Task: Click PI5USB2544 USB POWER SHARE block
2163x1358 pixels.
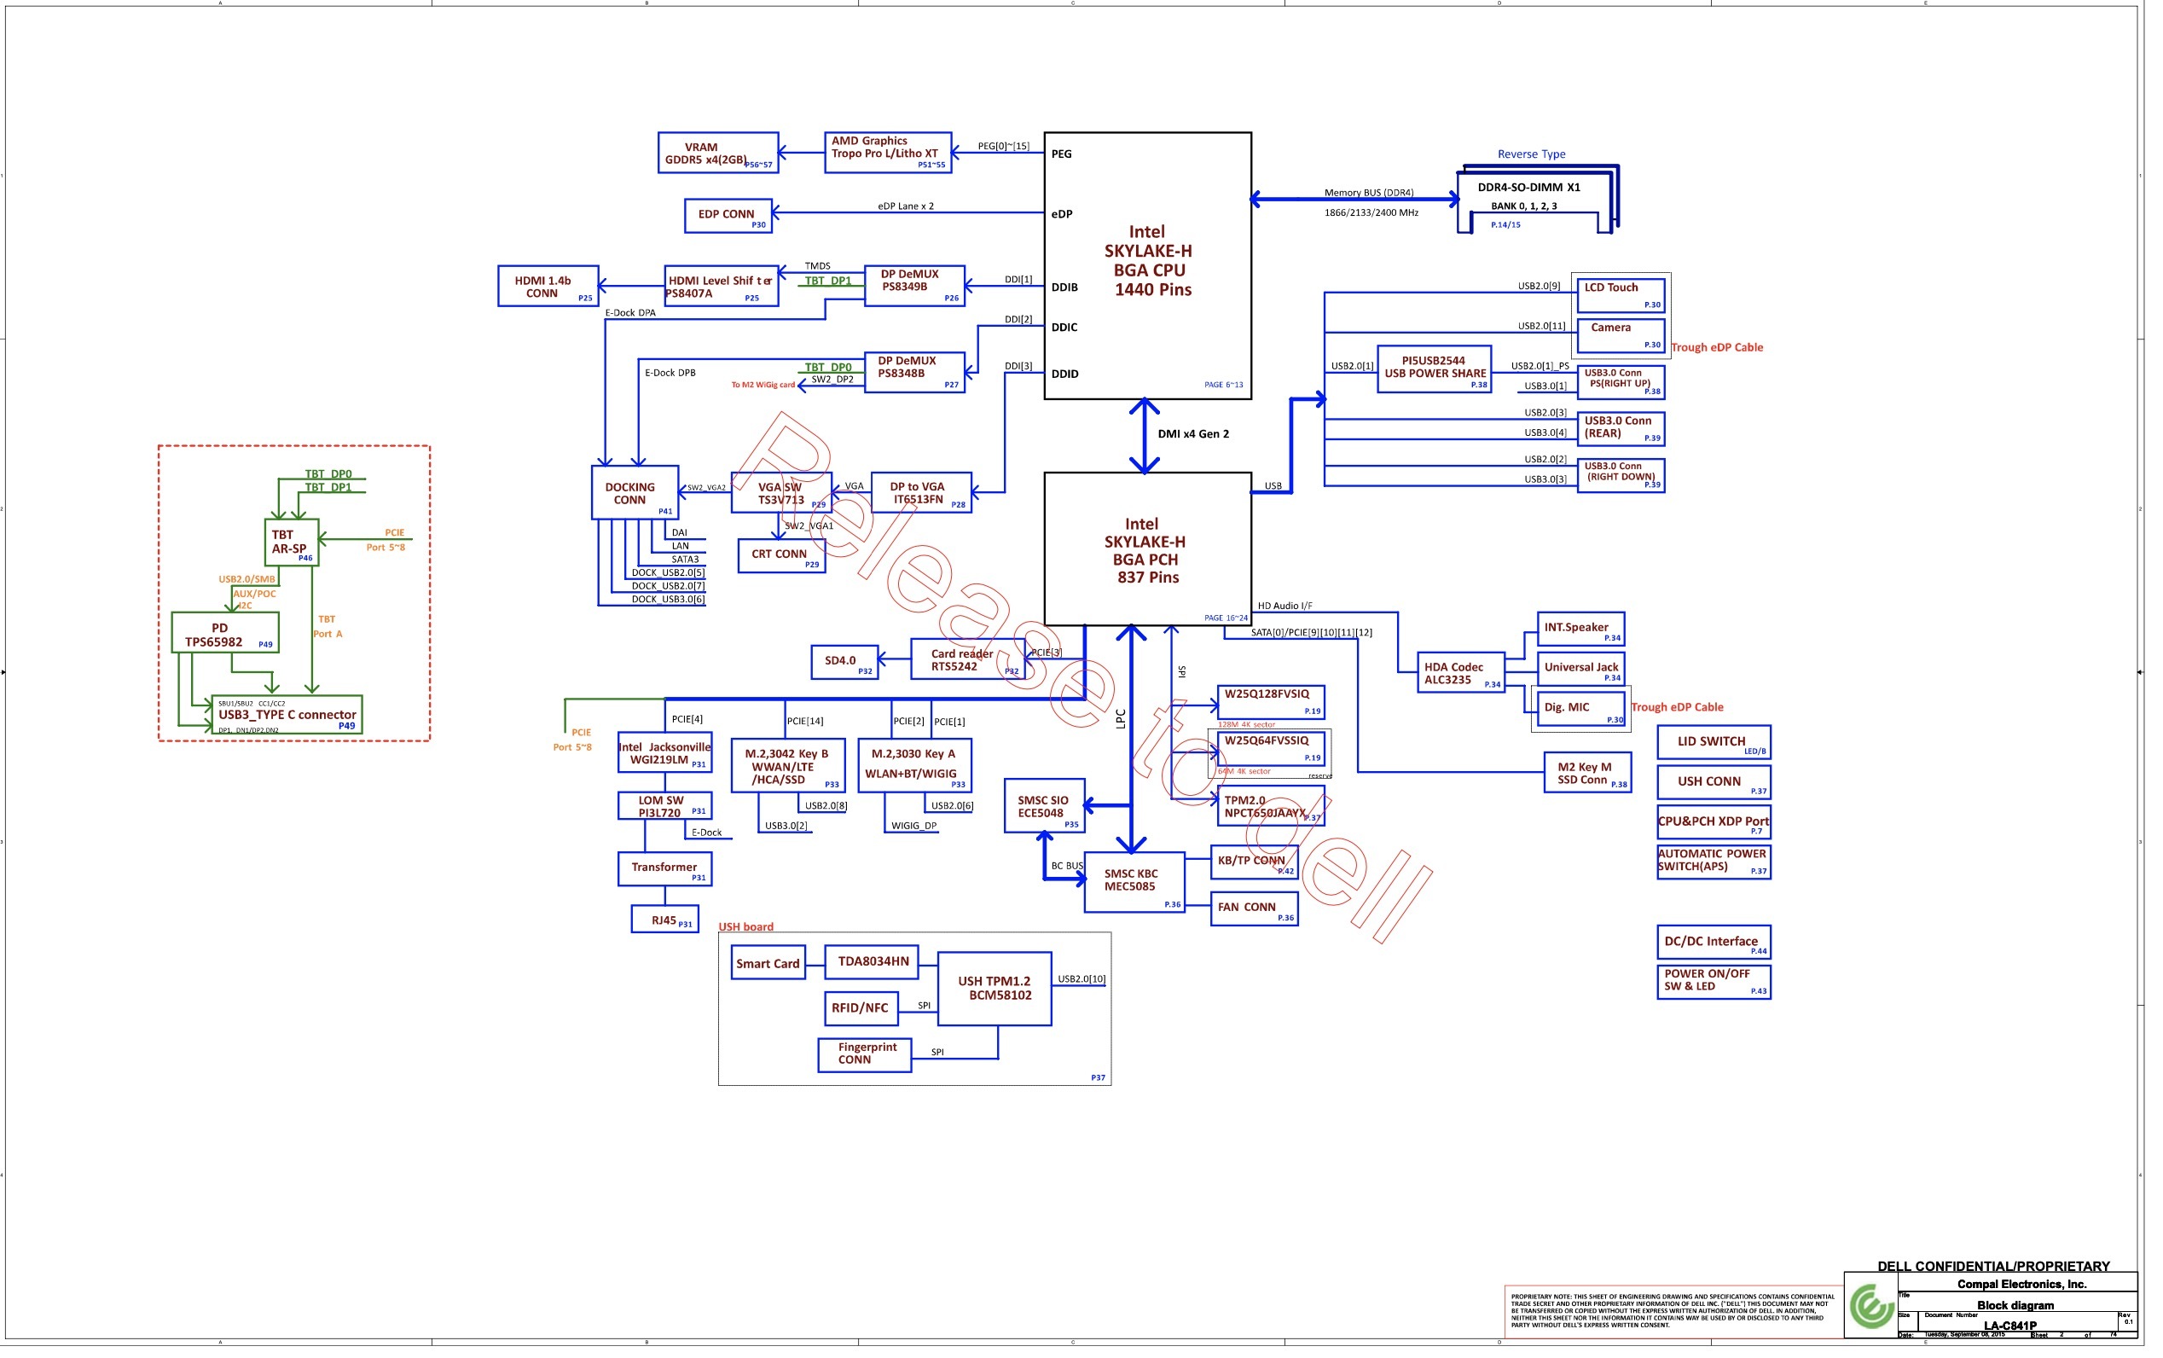Action: click(x=1434, y=369)
